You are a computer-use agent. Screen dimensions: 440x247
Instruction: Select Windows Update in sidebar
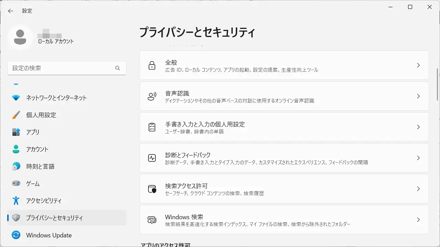click(x=67, y=235)
